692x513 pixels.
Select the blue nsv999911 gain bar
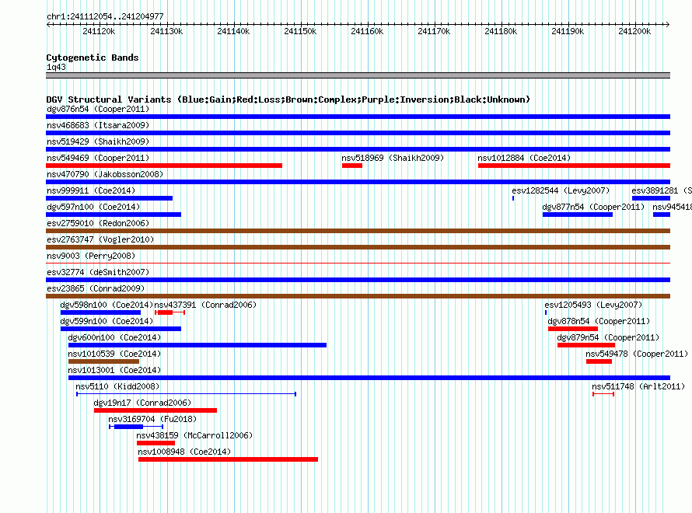pyautogui.click(x=110, y=198)
